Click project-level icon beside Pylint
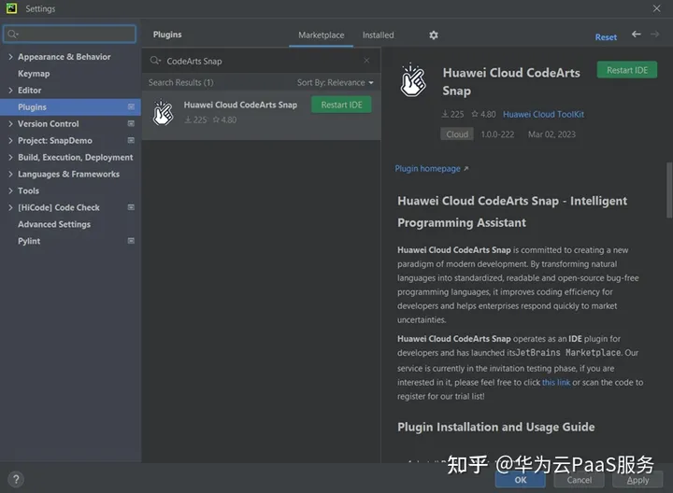 click(132, 241)
